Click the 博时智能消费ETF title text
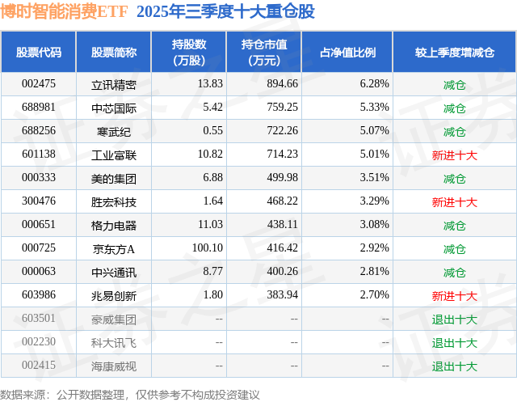 [x=64, y=11]
